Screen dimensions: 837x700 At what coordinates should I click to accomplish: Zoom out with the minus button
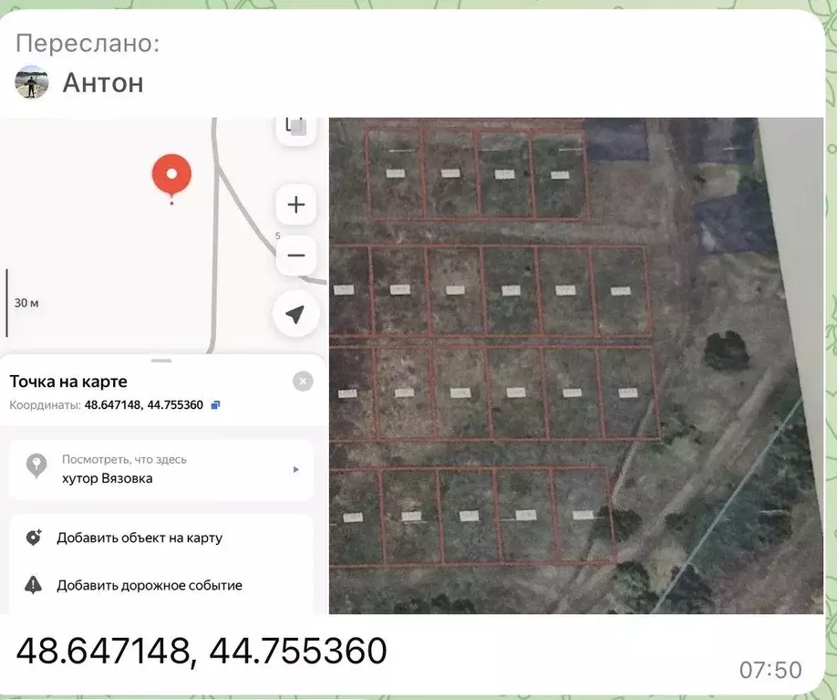[295, 256]
